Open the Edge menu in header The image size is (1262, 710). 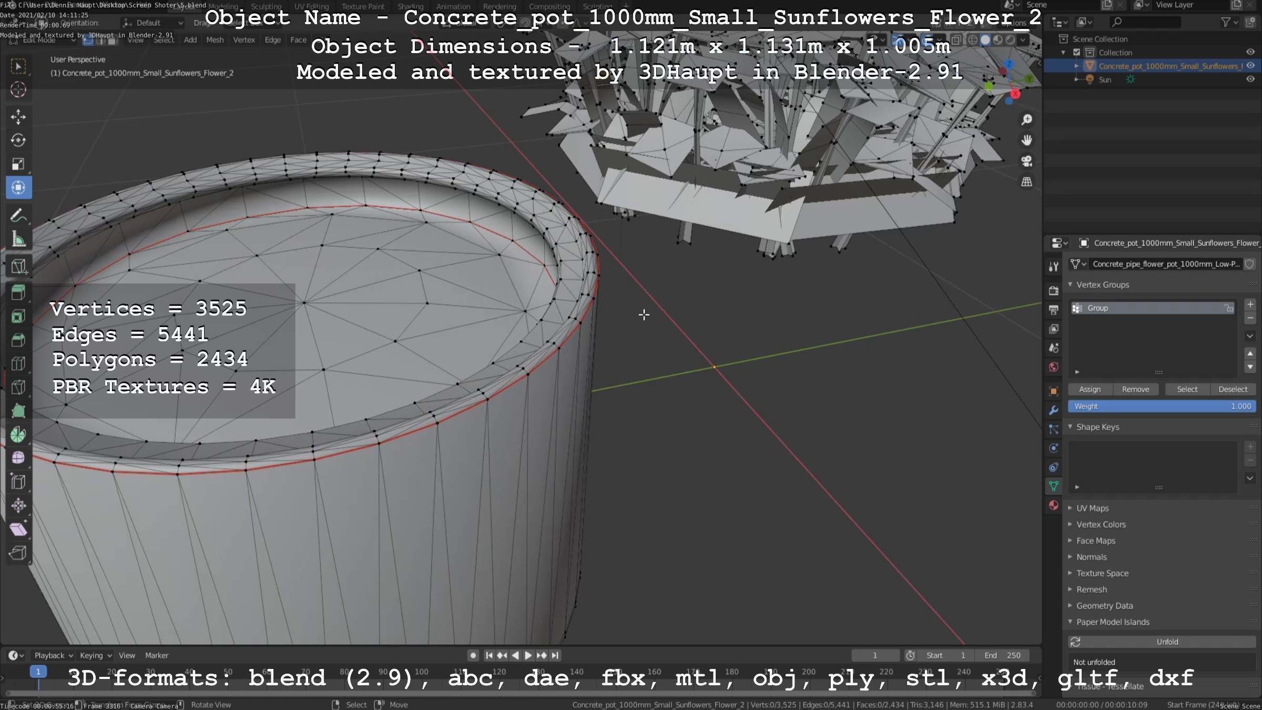pos(272,40)
